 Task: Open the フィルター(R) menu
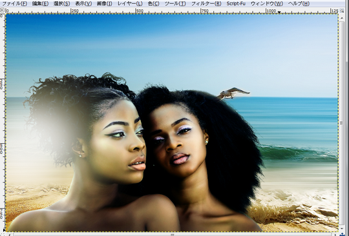(206, 4)
